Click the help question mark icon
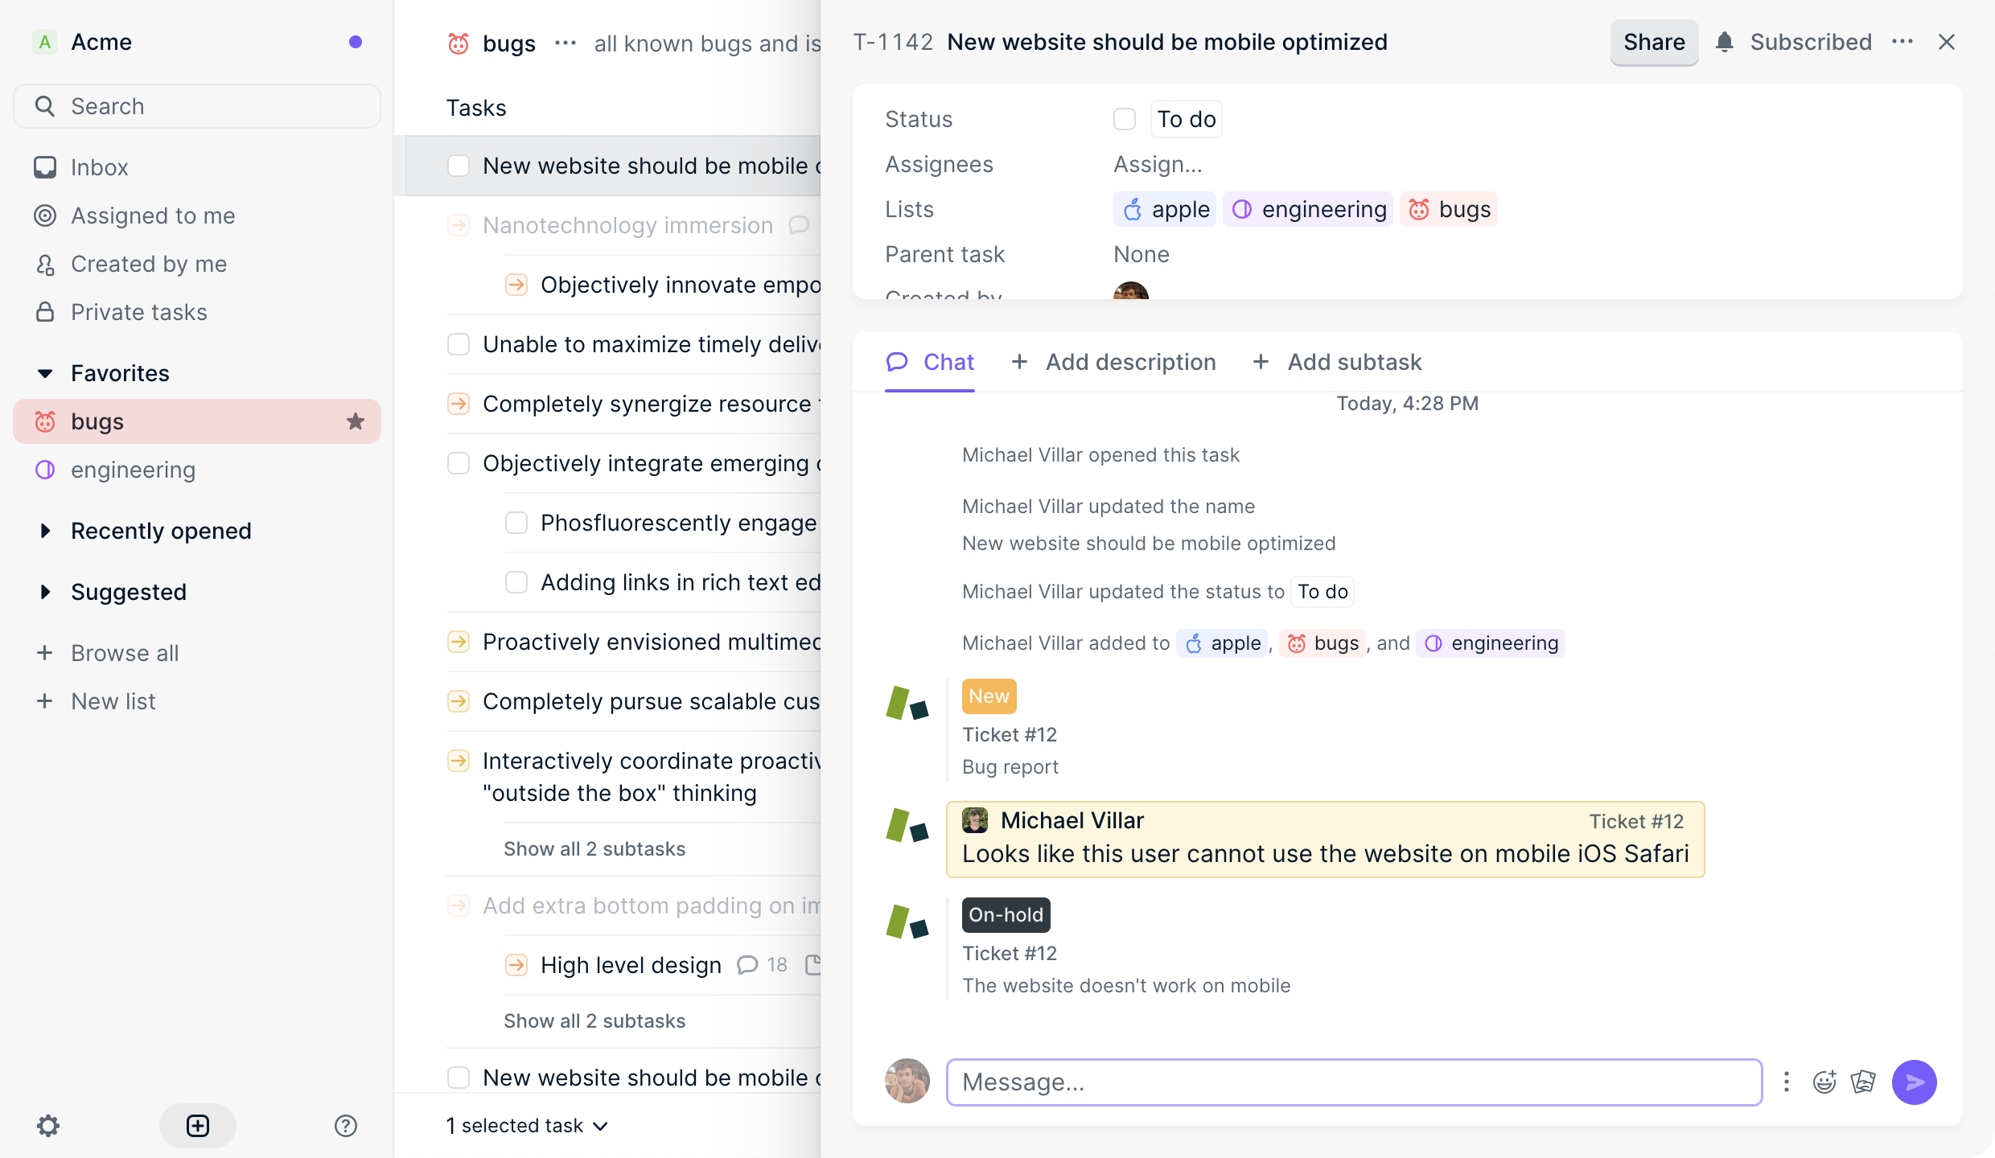 pos(345,1125)
